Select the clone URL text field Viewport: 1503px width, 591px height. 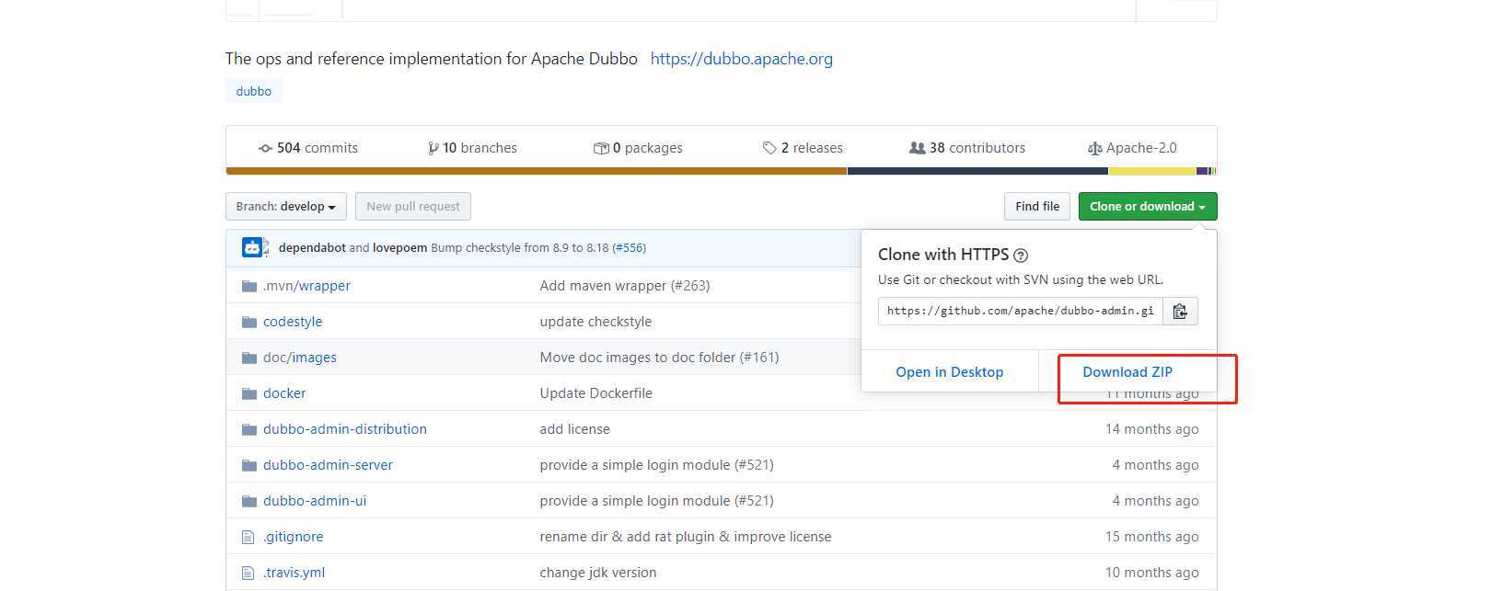tap(1020, 312)
